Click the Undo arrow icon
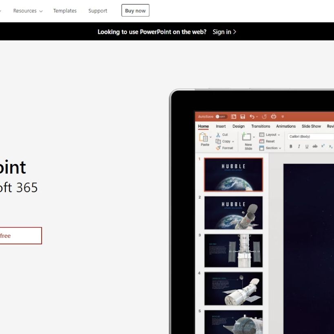334x334 pixels. point(252,117)
